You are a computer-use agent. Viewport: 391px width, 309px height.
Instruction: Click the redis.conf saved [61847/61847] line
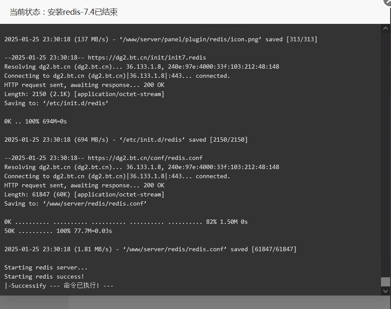[x=150, y=249]
